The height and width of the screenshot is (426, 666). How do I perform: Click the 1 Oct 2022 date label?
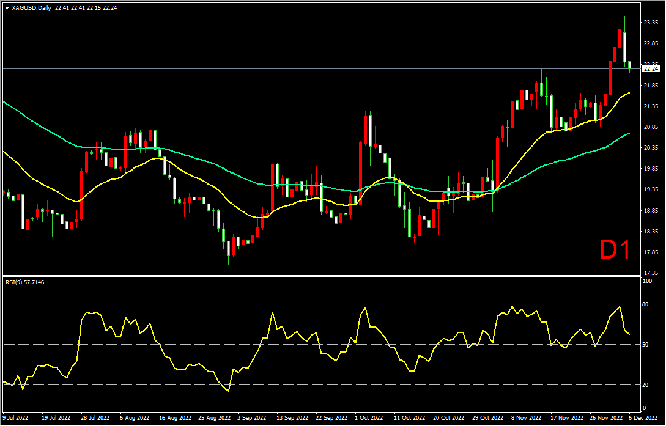pyautogui.click(x=369, y=417)
